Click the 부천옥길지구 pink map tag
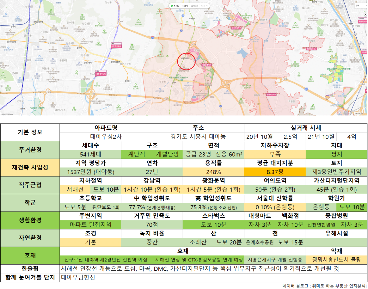 coord(236,28)
